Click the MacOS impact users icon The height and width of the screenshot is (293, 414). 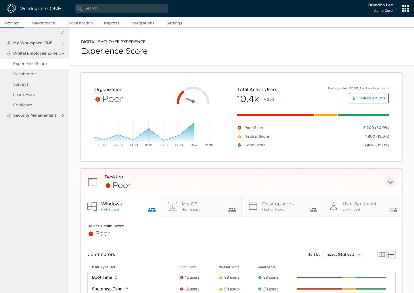click(232, 210)
